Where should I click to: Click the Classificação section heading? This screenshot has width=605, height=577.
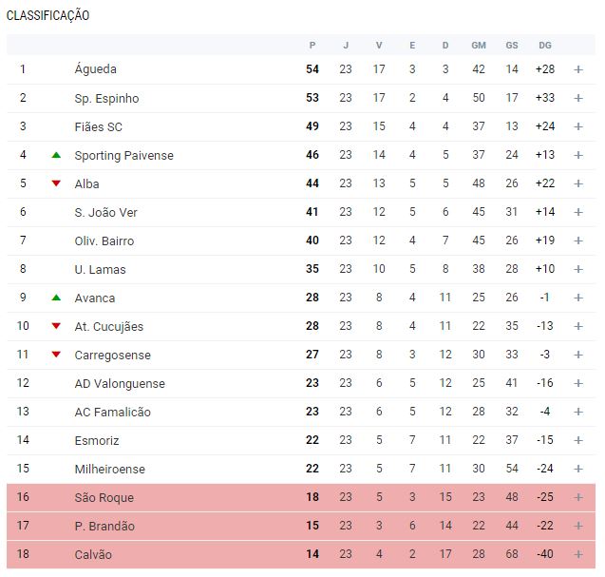click(47, 15)
